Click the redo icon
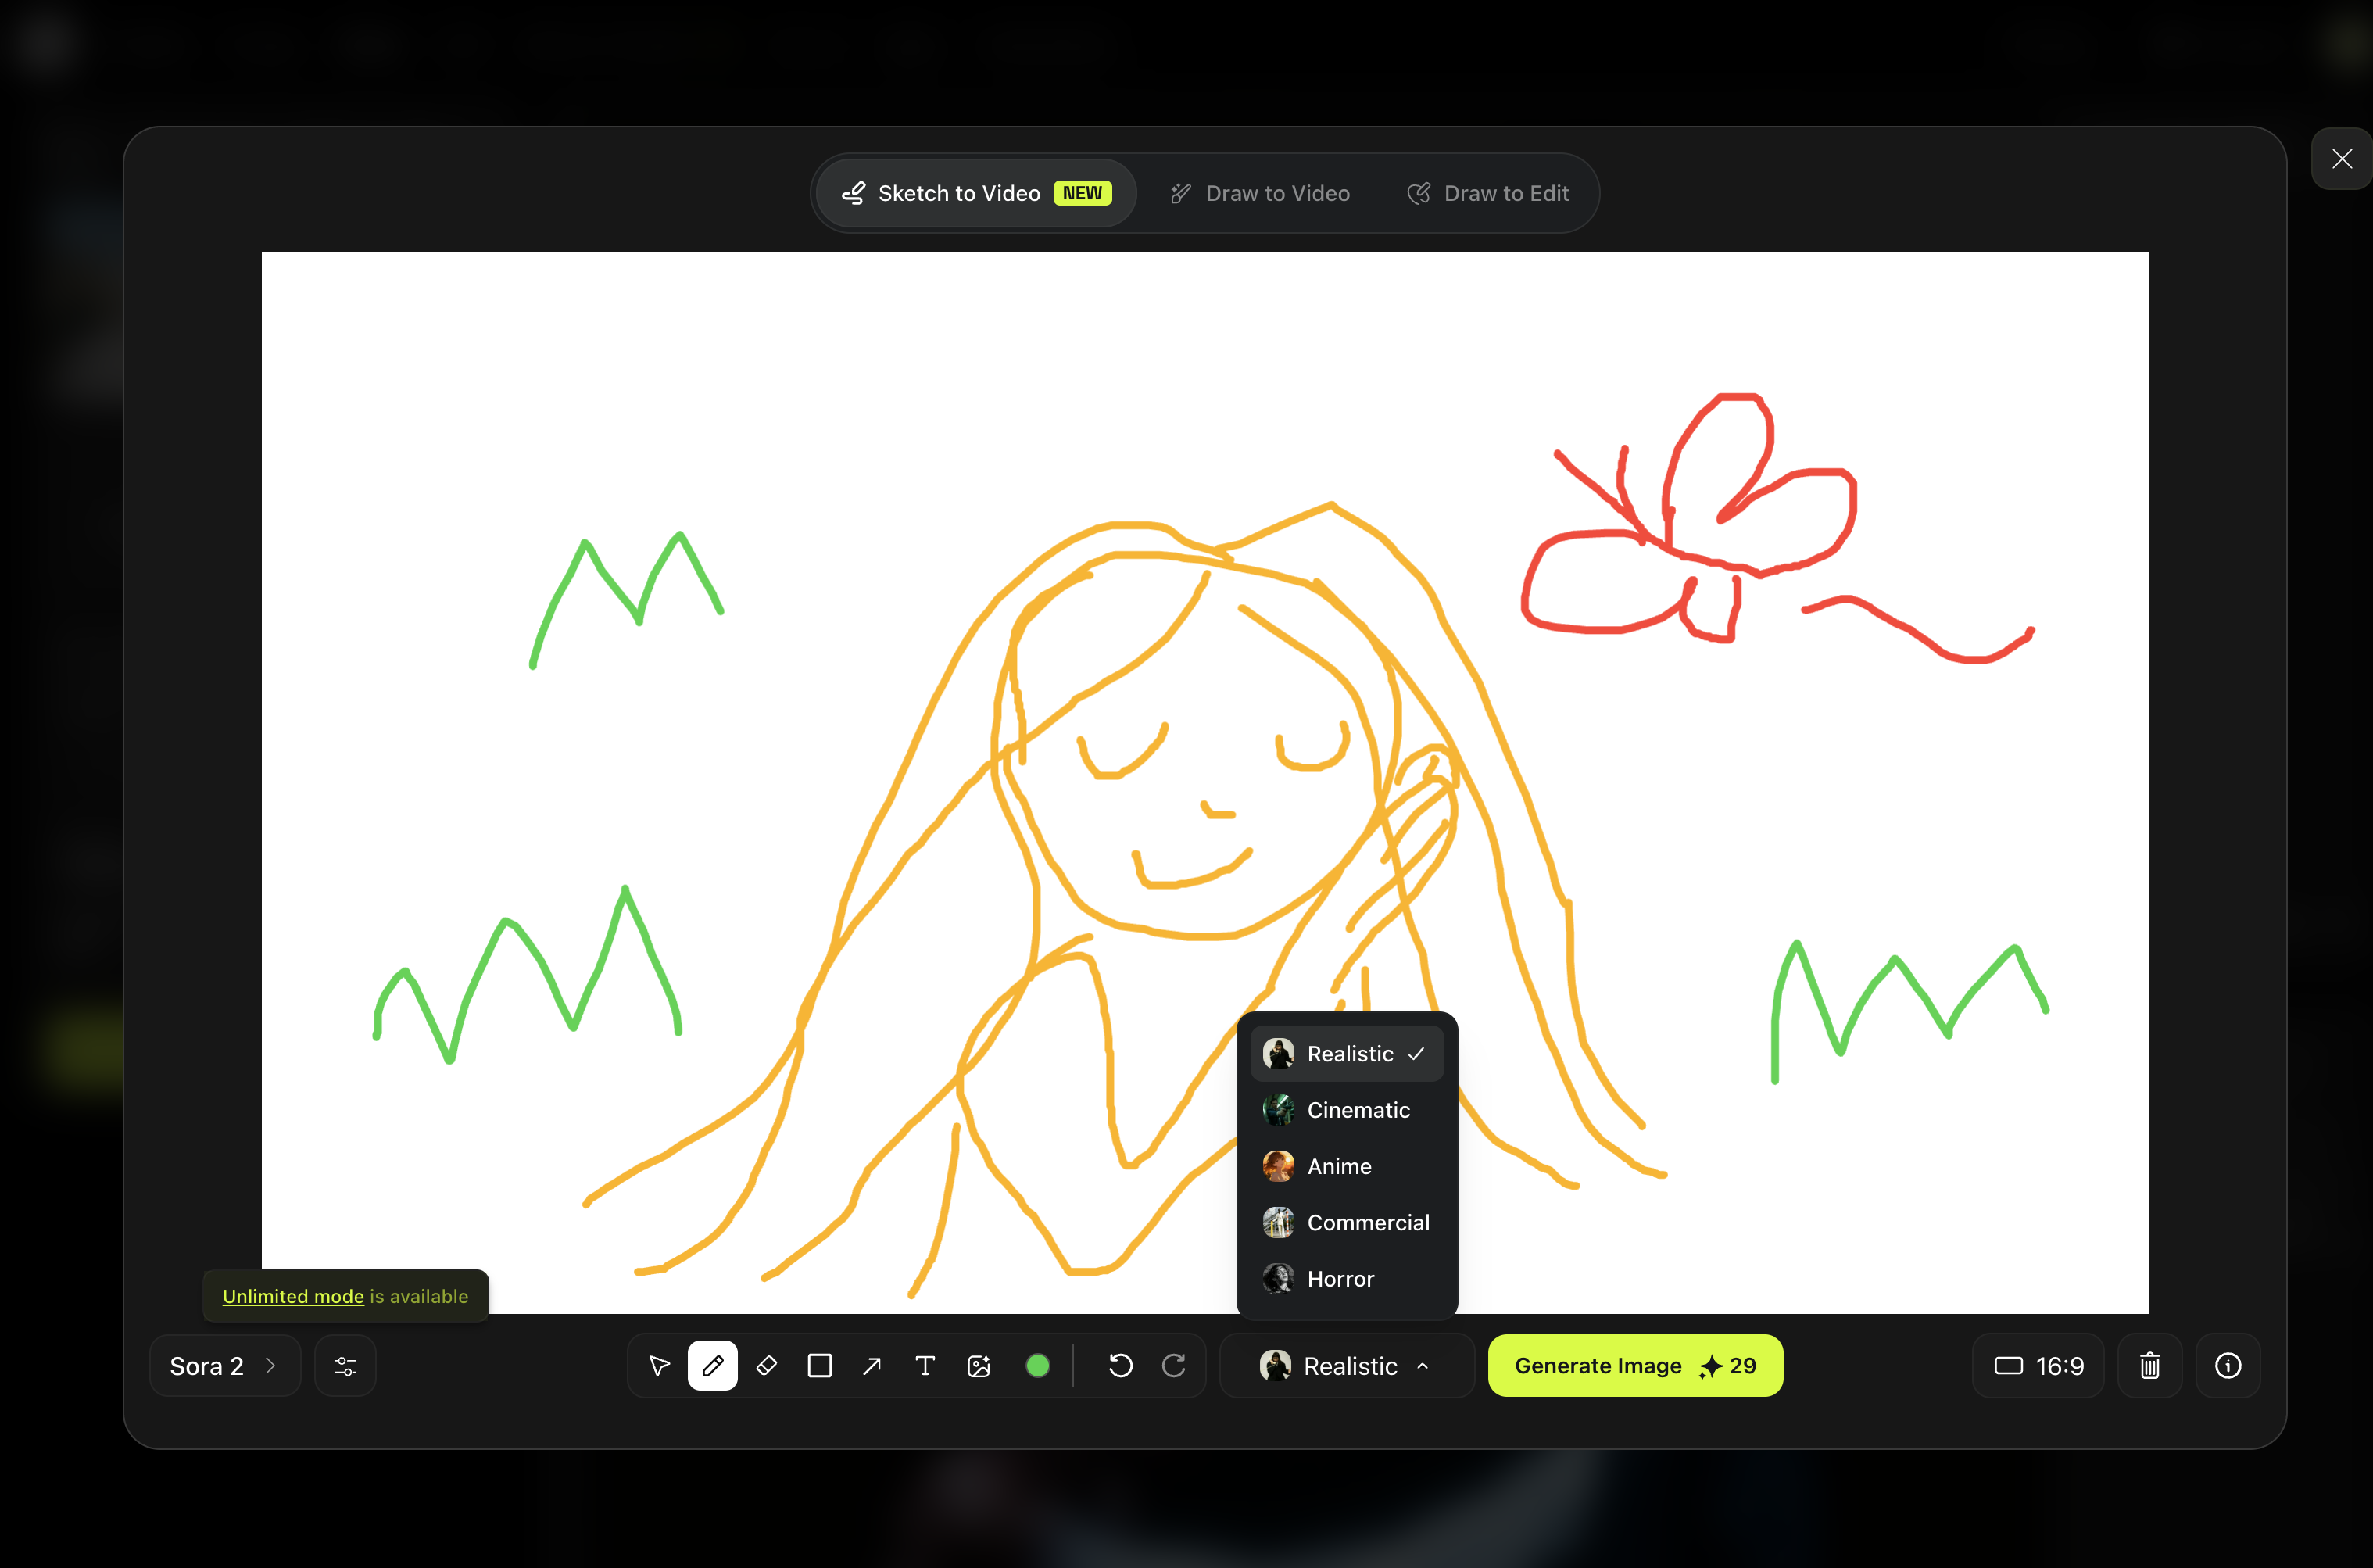2373x1568 pixels. tap(1174, 1366)
